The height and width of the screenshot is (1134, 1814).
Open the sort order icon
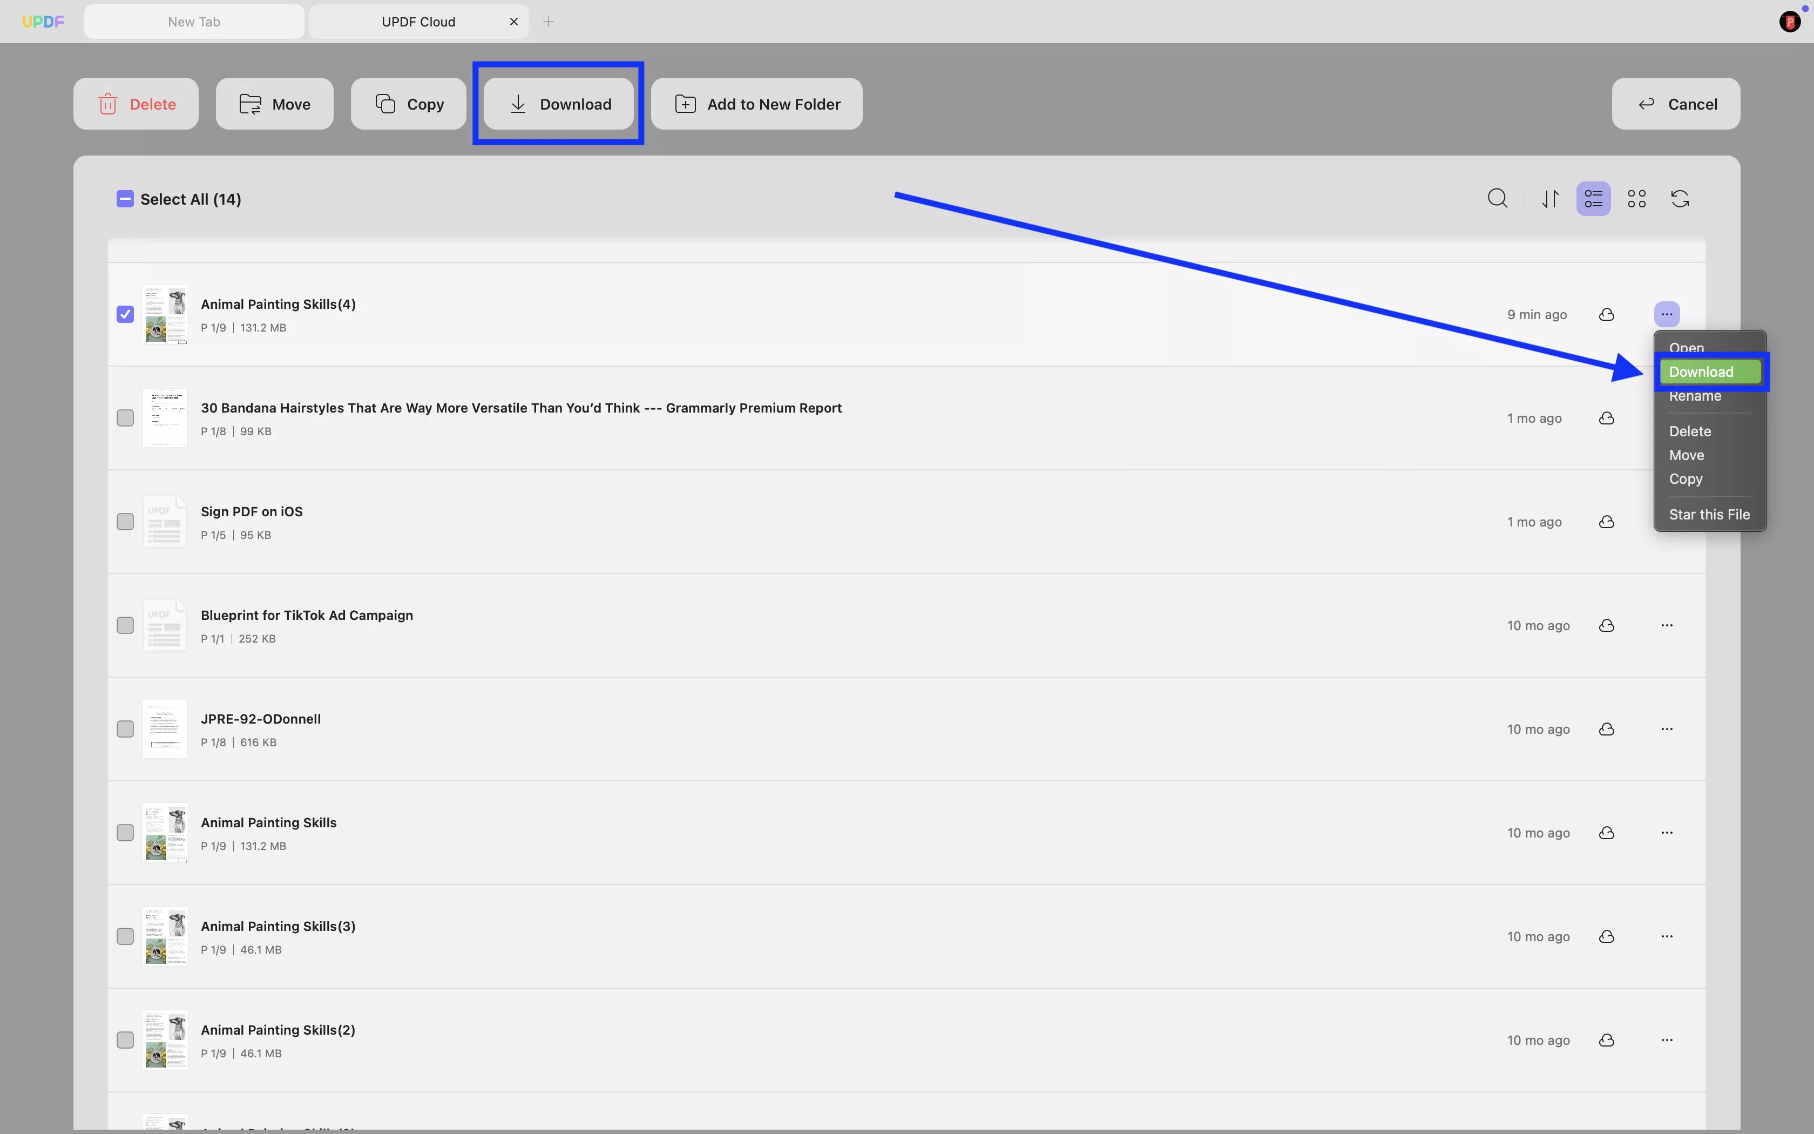click(x=1550, y=199)
